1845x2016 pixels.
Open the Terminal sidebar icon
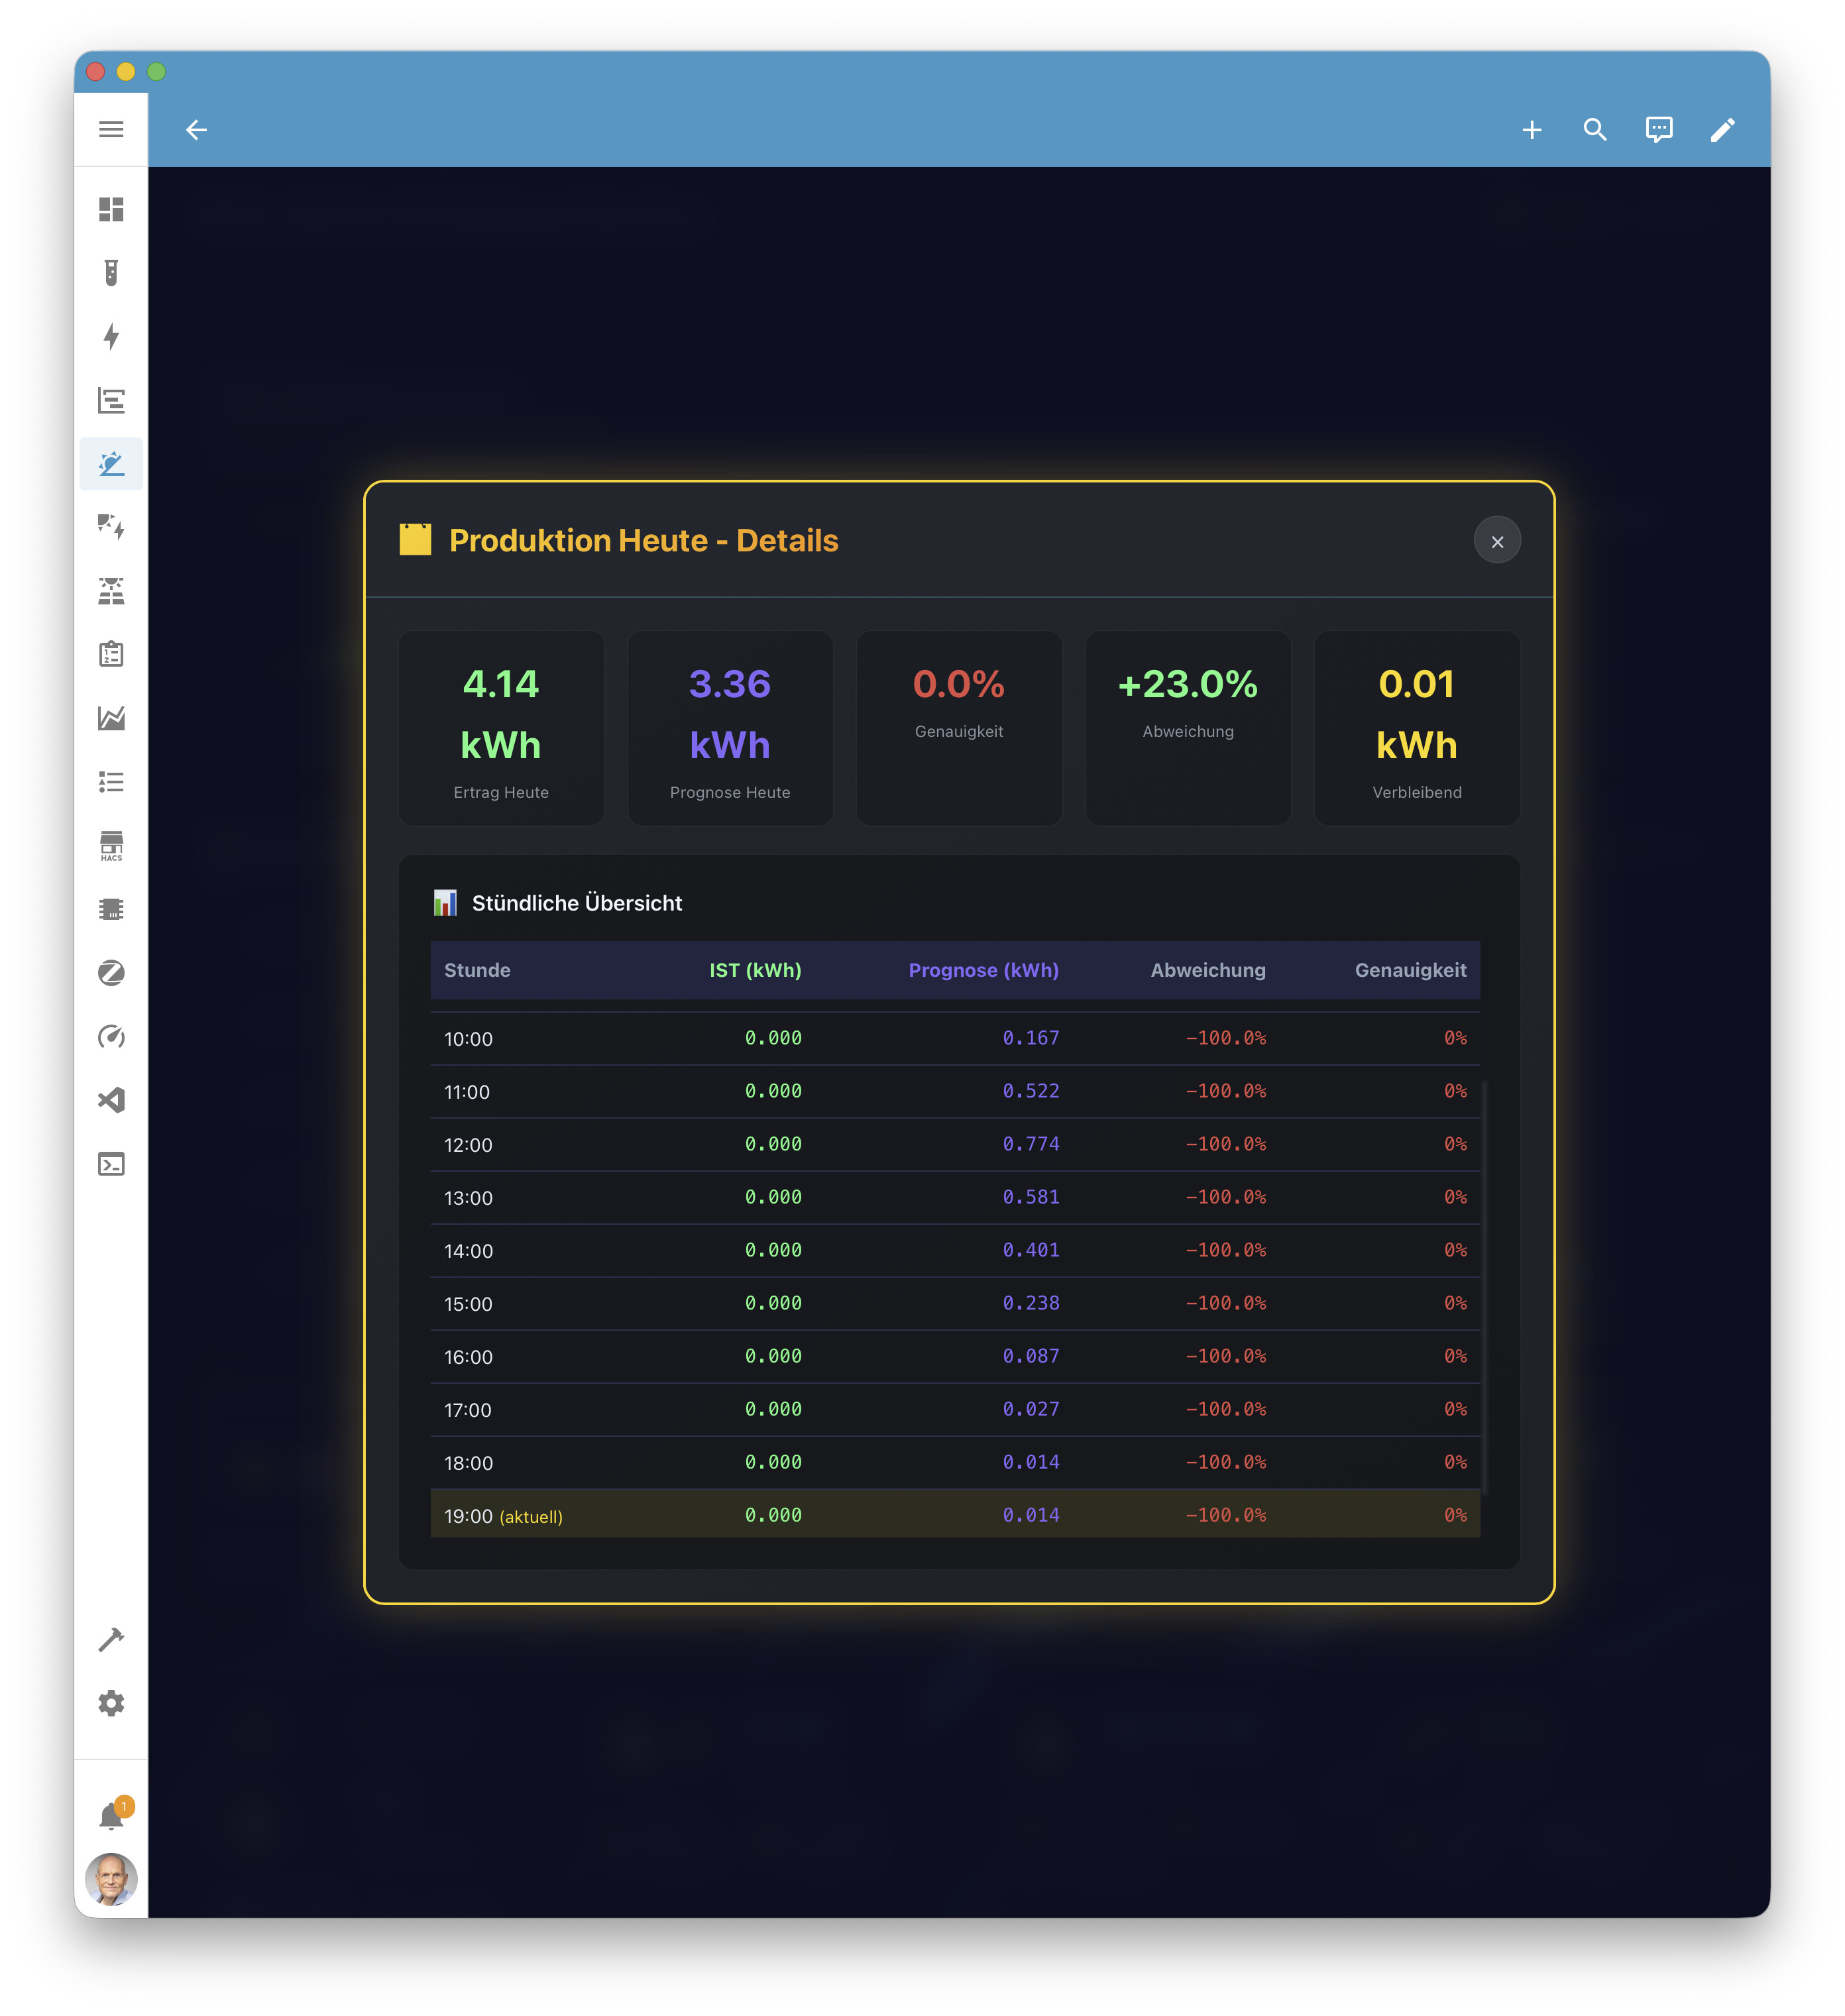[x=111, y=1163]
